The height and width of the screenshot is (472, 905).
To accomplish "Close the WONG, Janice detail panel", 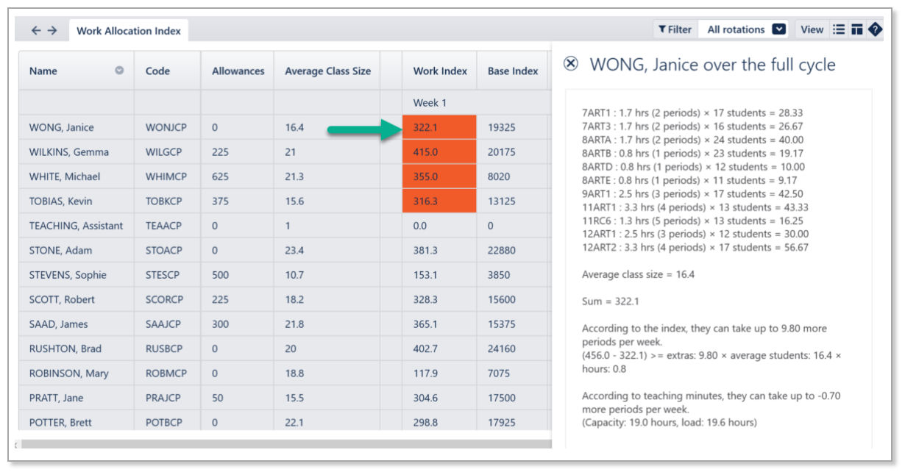I will [x=571, y=64].
